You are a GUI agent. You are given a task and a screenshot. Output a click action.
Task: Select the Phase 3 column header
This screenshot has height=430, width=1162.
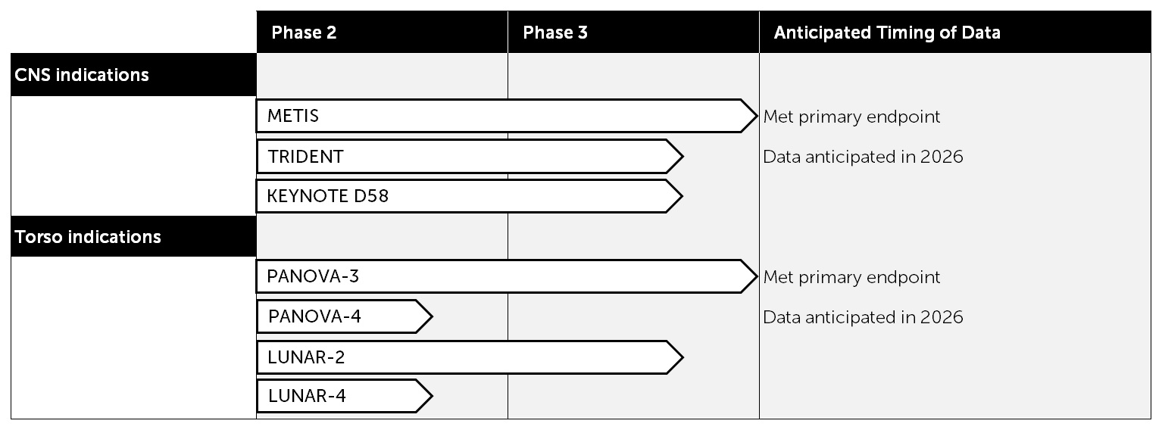pos(555,33)
